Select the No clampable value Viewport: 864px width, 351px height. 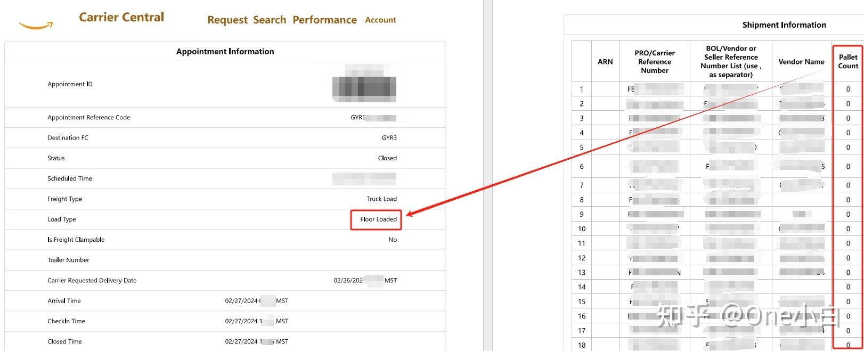coord(393,240)
